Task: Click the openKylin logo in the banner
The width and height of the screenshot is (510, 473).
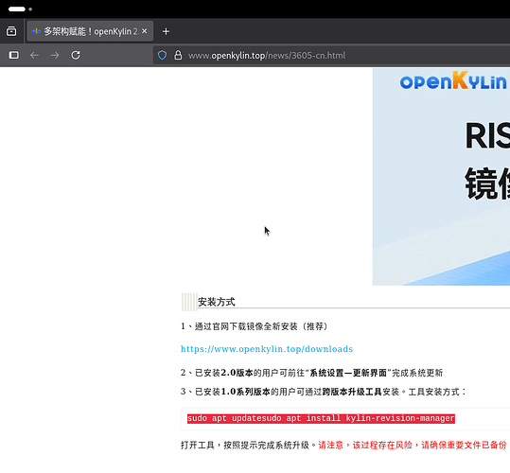Action: 453,80
